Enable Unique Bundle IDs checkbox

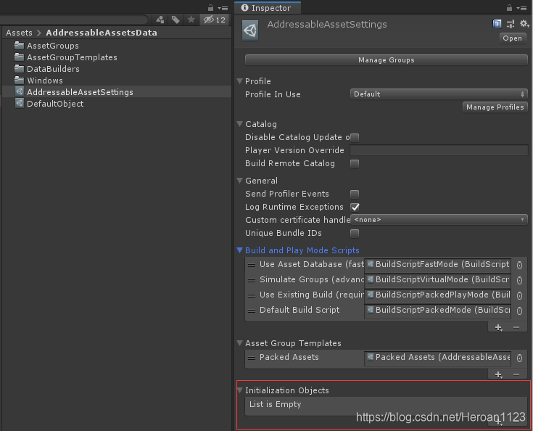click(x=355, y=234)
